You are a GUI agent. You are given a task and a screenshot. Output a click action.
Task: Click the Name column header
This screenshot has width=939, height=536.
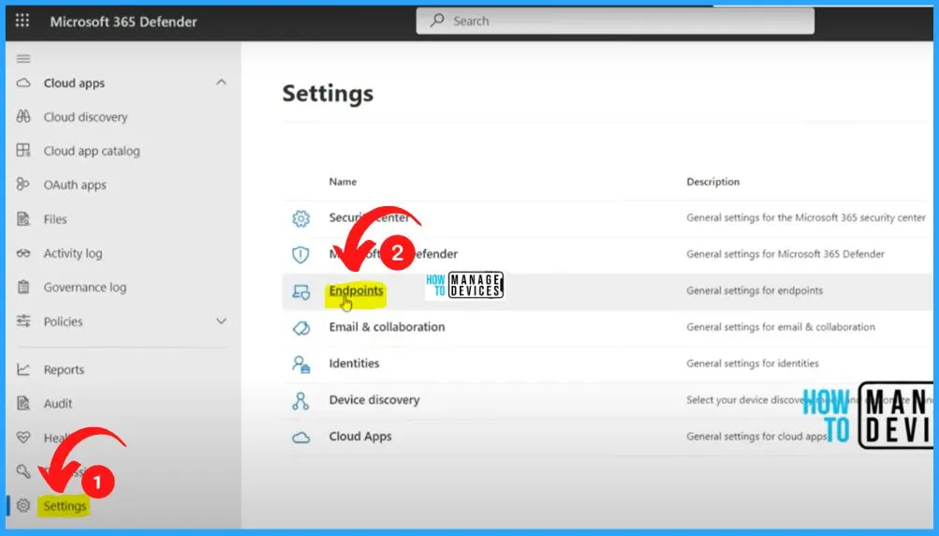tap(343, 182)
